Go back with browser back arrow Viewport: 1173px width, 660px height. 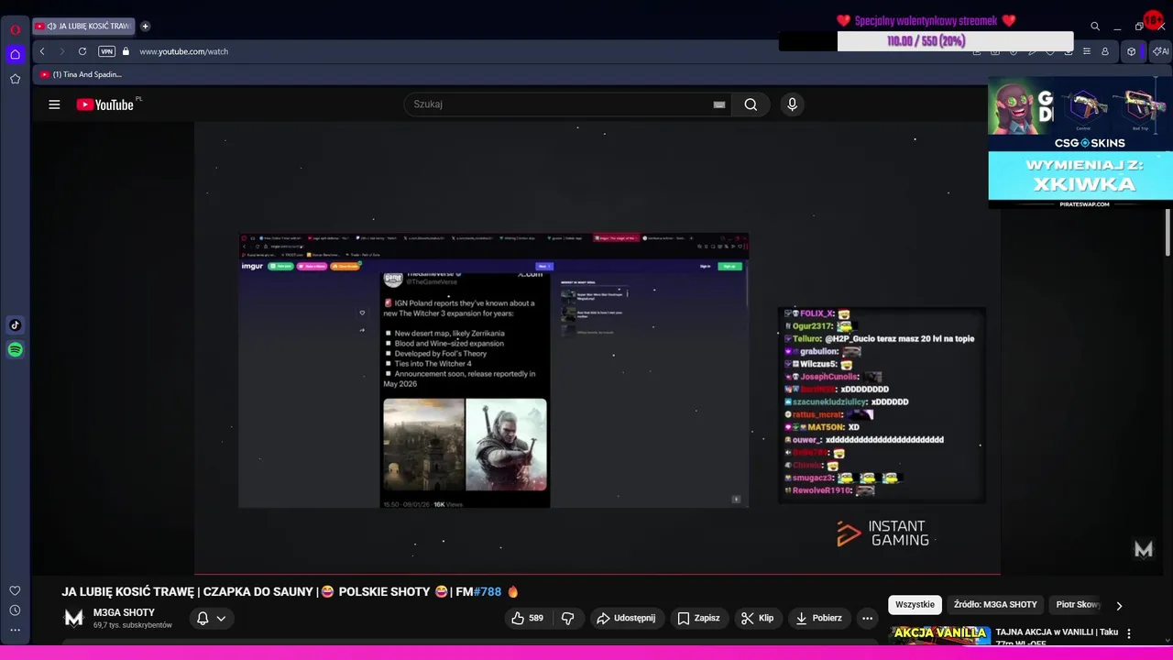42,51
